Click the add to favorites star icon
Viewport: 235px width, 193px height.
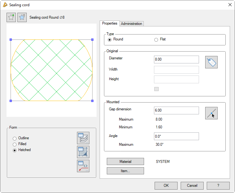[x=11, y=17]
